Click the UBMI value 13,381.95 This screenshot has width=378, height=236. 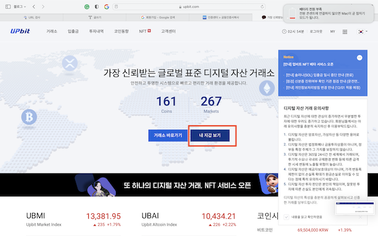pos(103,216)
